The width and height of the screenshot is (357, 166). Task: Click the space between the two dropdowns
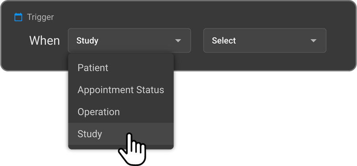point(197,40)
